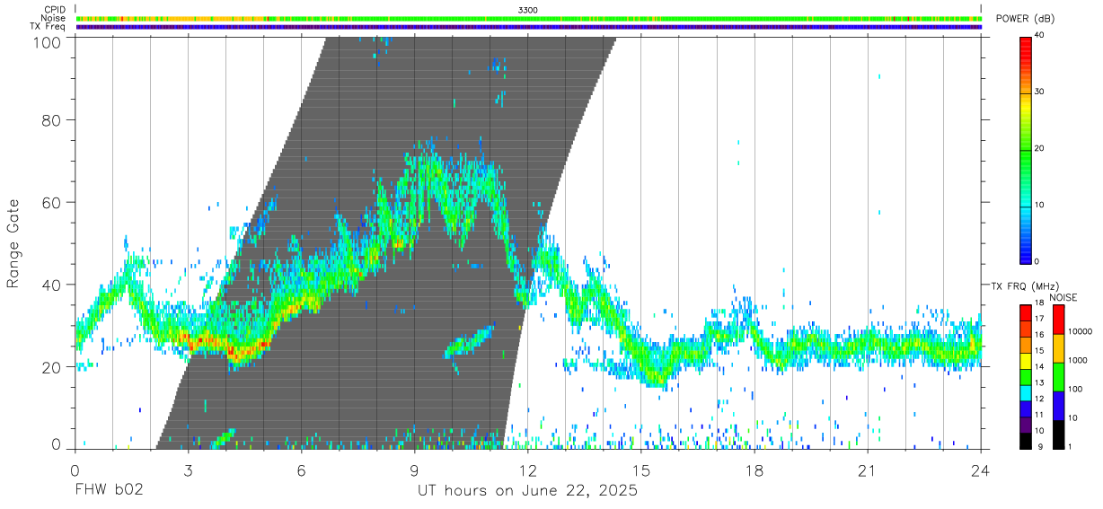Click the 12 label on TX FRQ scale
1103x509 pixels.
point(1039,399)
